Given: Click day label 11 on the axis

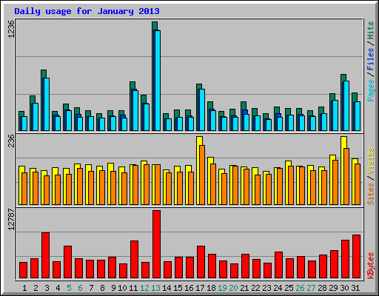Looking at the screenshot, I should (x=133, y=288).
